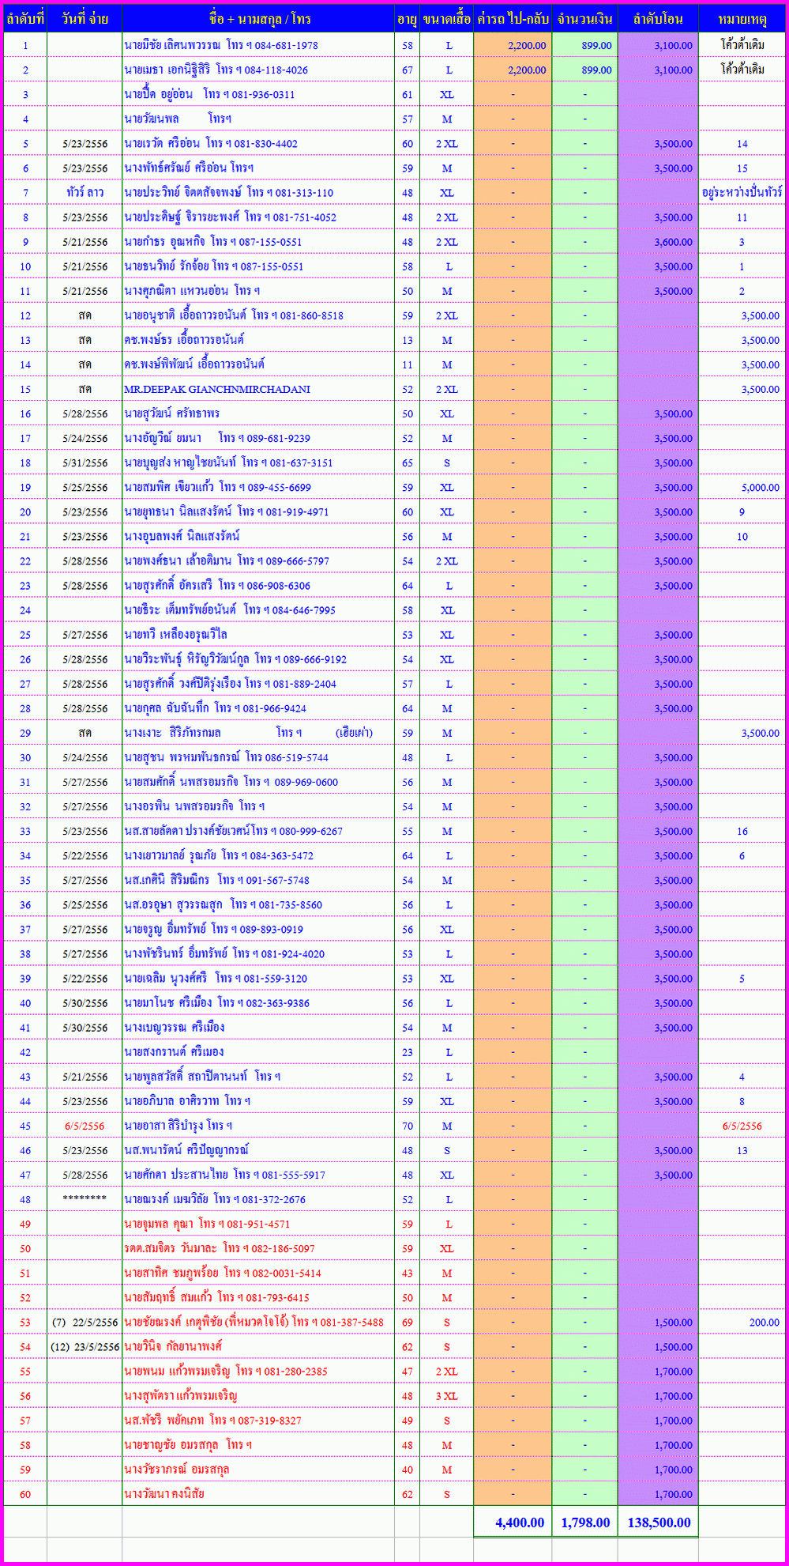Click the 'อายุ' column header

408,19
